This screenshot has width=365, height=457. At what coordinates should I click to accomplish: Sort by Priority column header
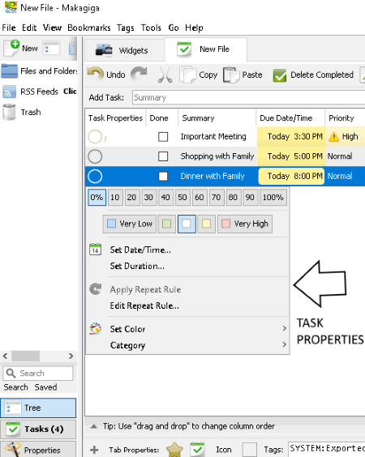click(x=345, y=118)
